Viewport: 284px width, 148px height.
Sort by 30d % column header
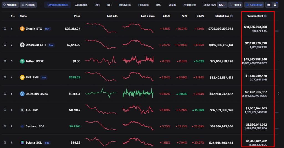pyautogui.click(x=201, y=16)
